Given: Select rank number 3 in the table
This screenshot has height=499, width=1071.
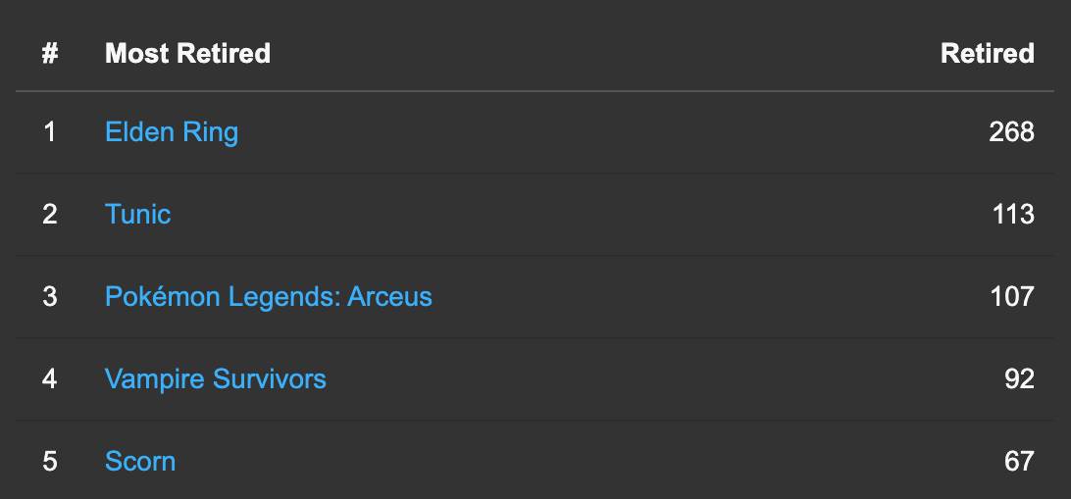Looking at the screenshot, I should (x=50, y=296).
